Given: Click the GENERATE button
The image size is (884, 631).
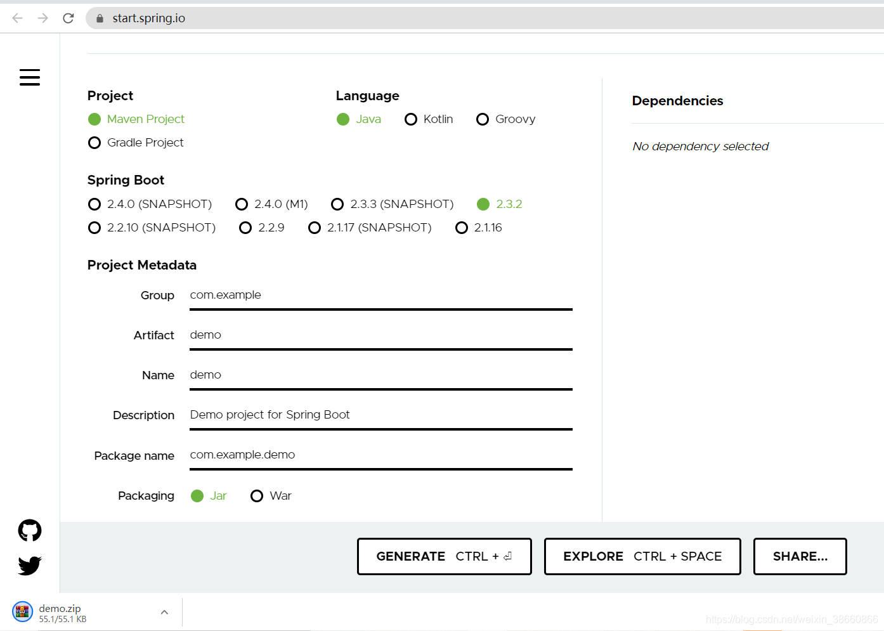Looking at the screenshot, I should 444,556.
